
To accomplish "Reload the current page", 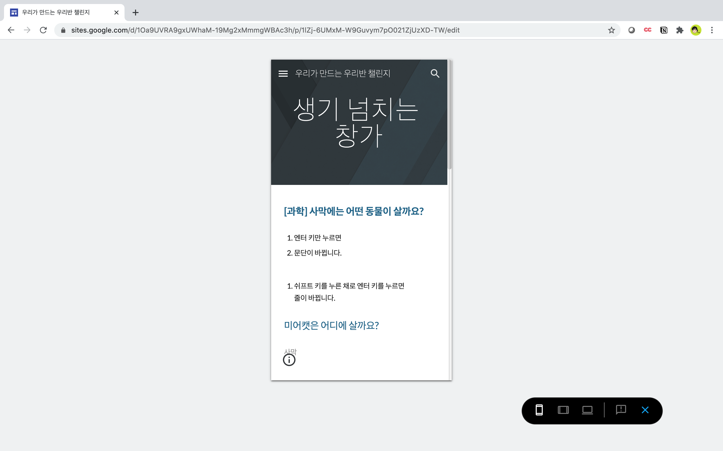I will (43, 30).
